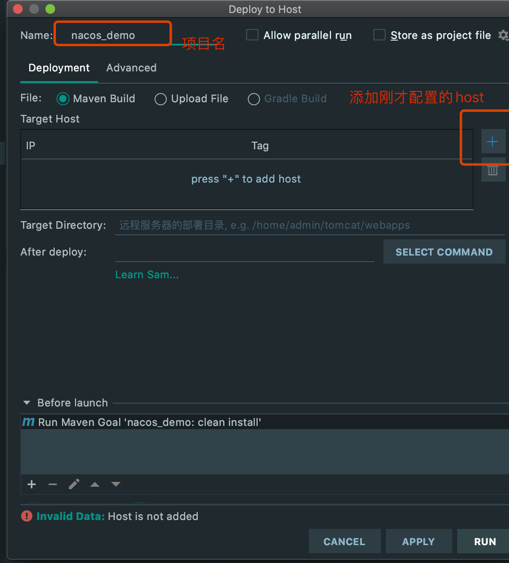
Task: Switch to the Deployment tab
Action: coord(59,68)
